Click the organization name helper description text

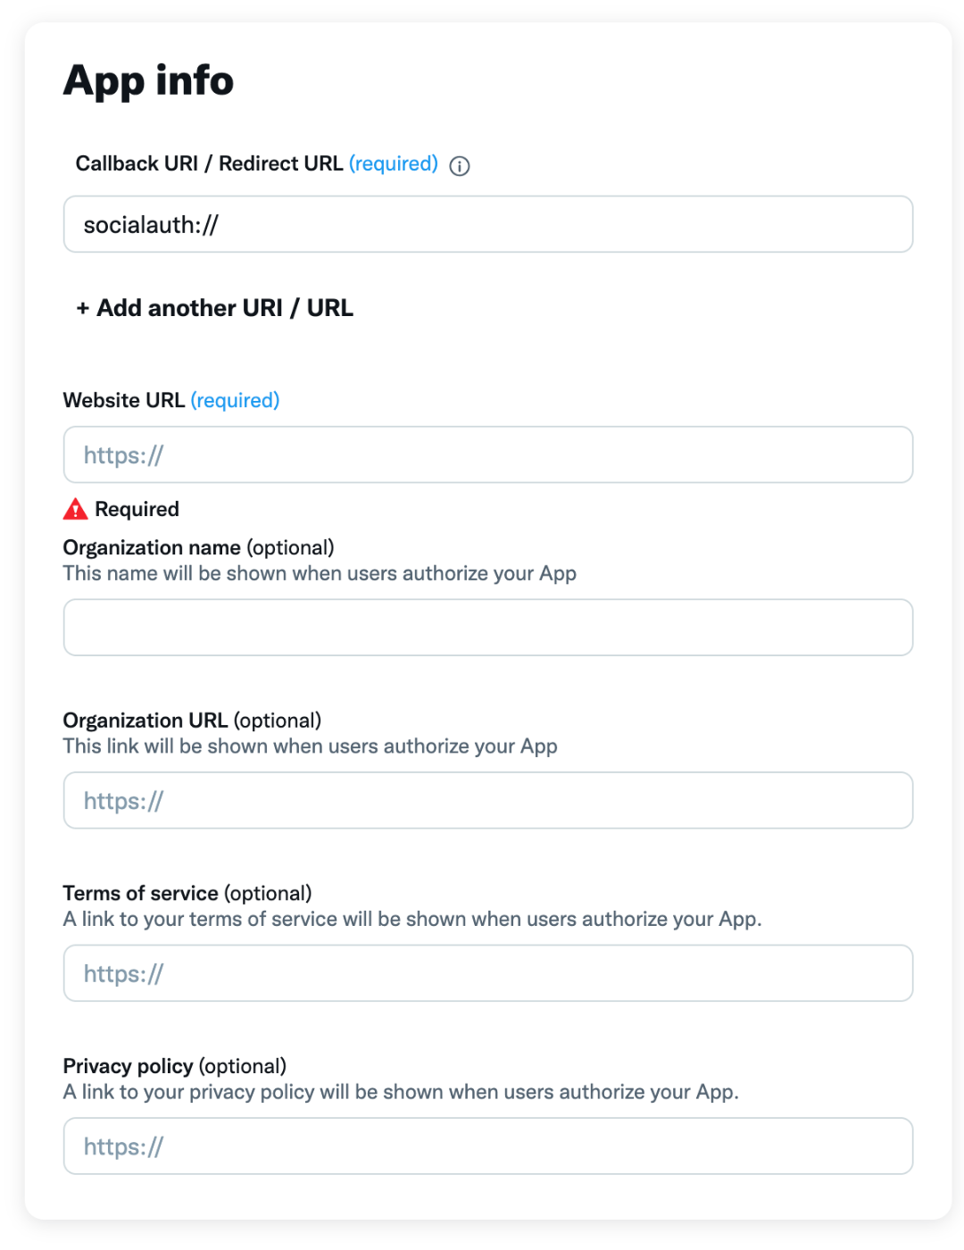[x=320, y=573]
